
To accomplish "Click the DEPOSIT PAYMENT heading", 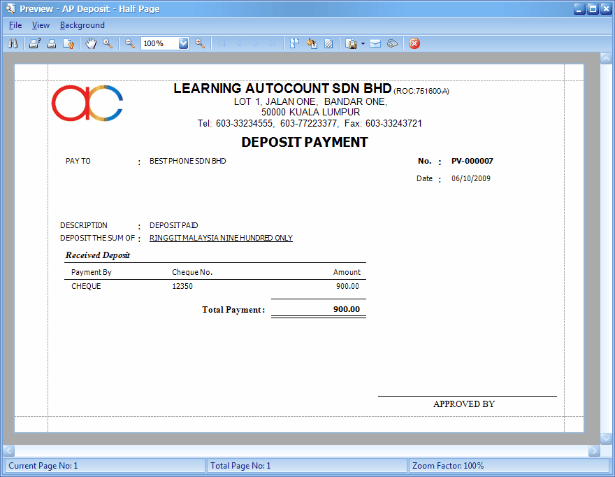I will [305, 142].
